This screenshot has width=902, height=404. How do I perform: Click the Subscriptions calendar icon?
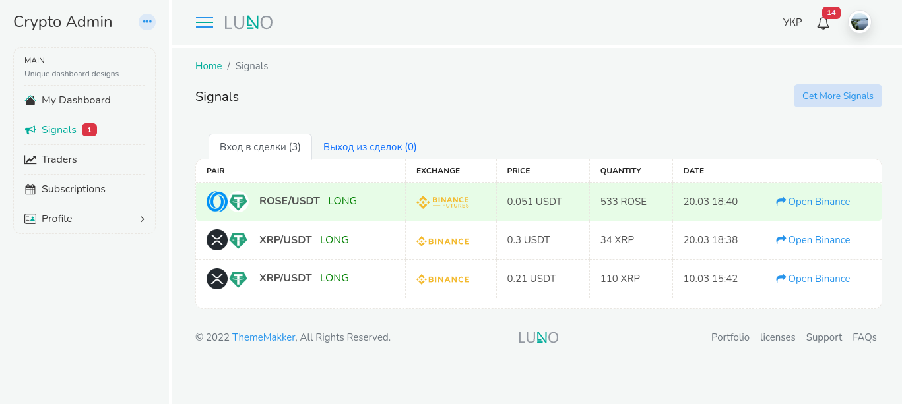pos(30,189)
